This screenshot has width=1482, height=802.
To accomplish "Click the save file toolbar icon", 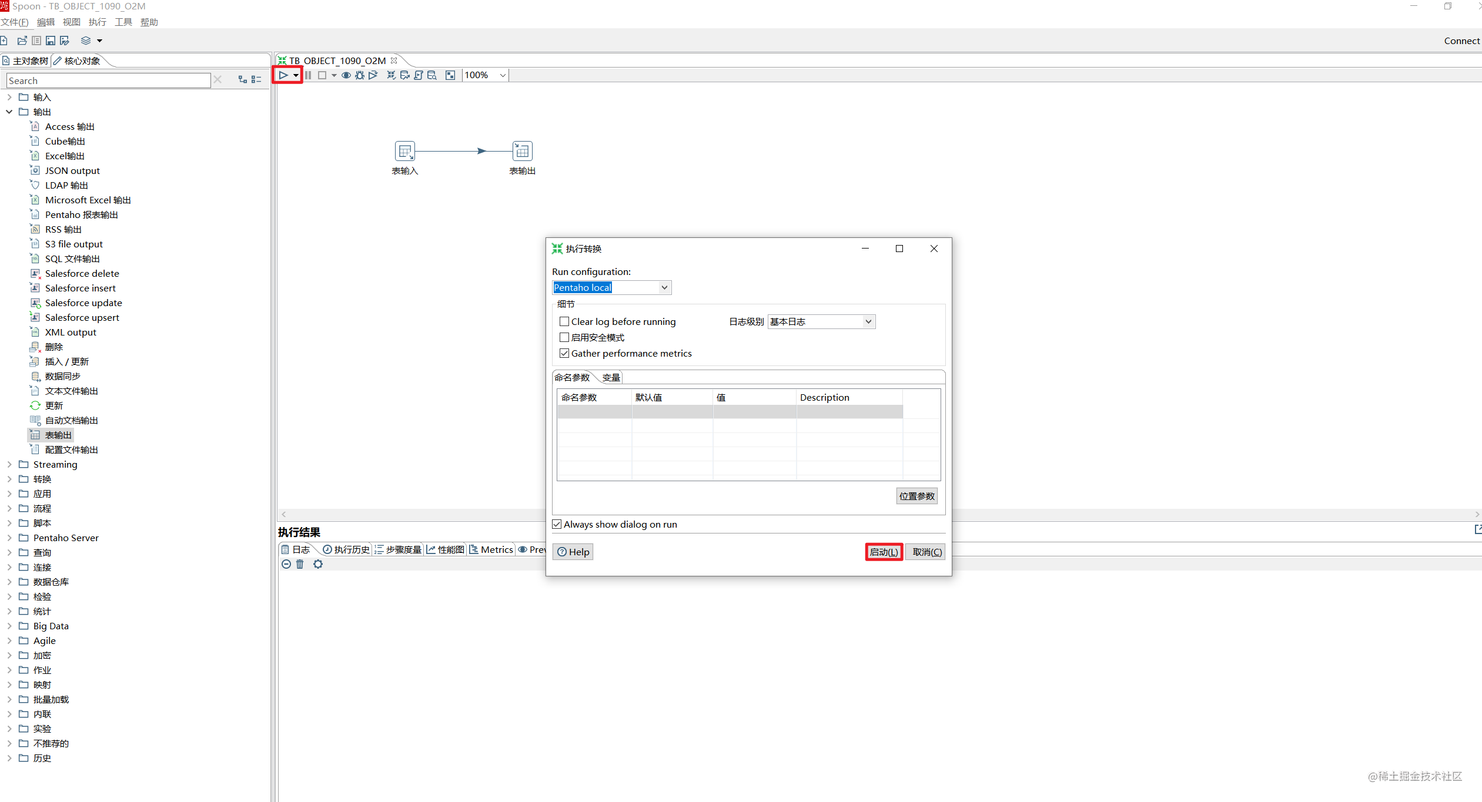I will click(51, 41).
